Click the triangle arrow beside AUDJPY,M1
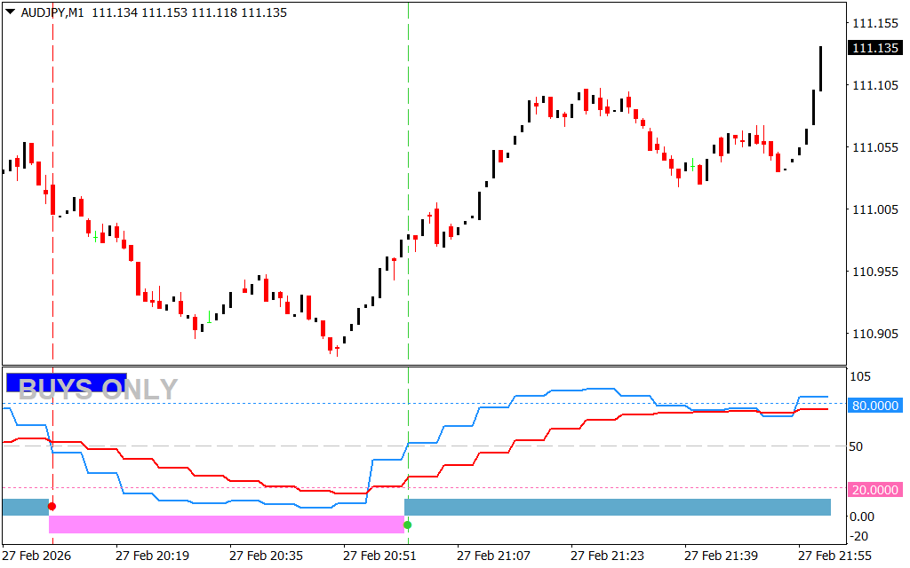Image resolution: width=910 pixels, height=568 pixels. [10, 13]
